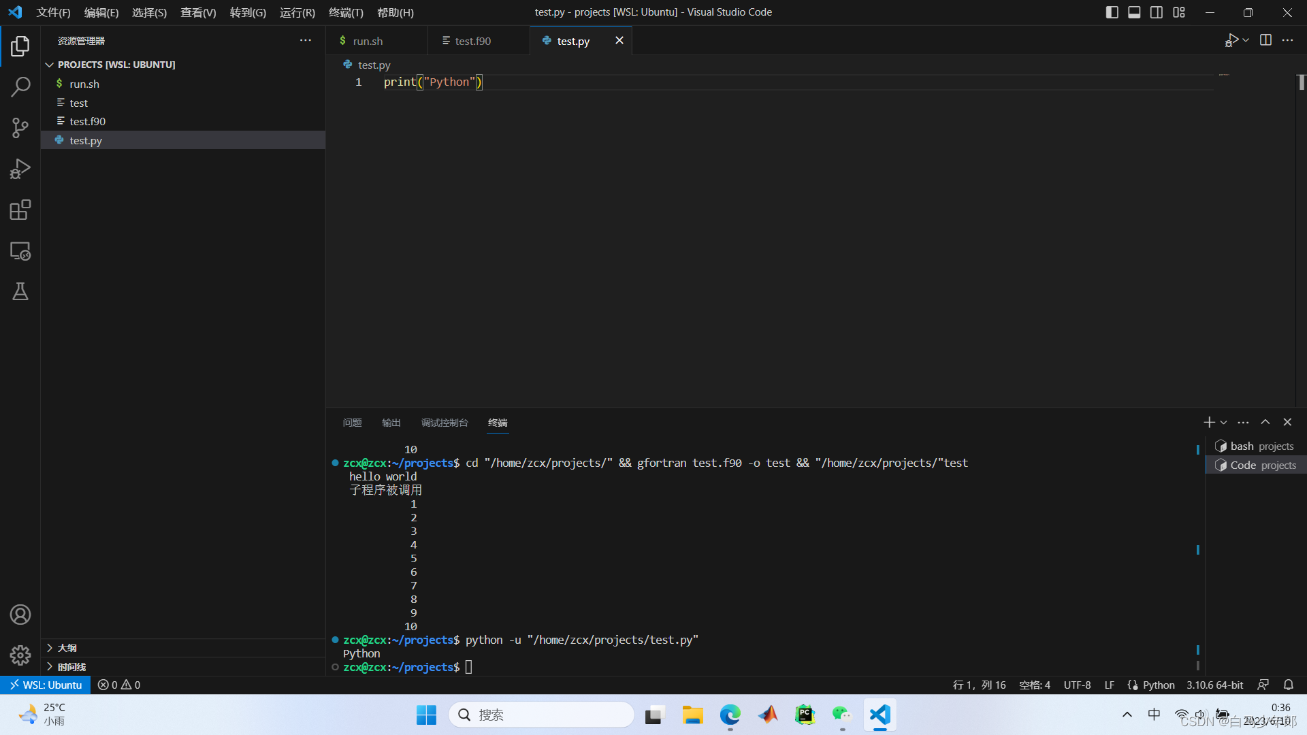Toggle primary sidebar layout button
This screenshot has height=735, width=1307.
[1112, 12]
